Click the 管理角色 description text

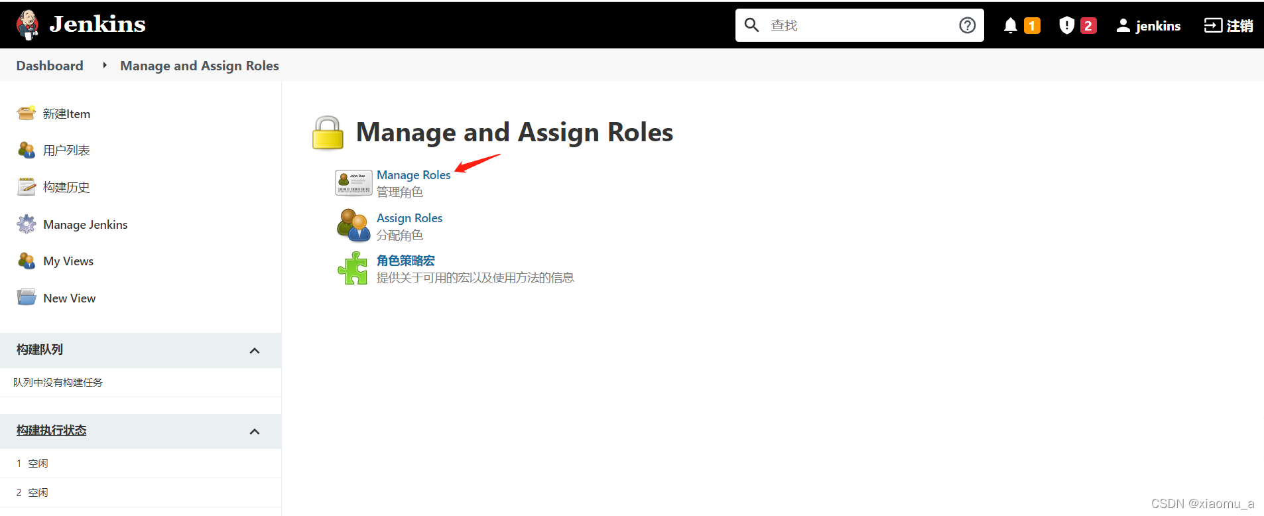pos(400,192)
